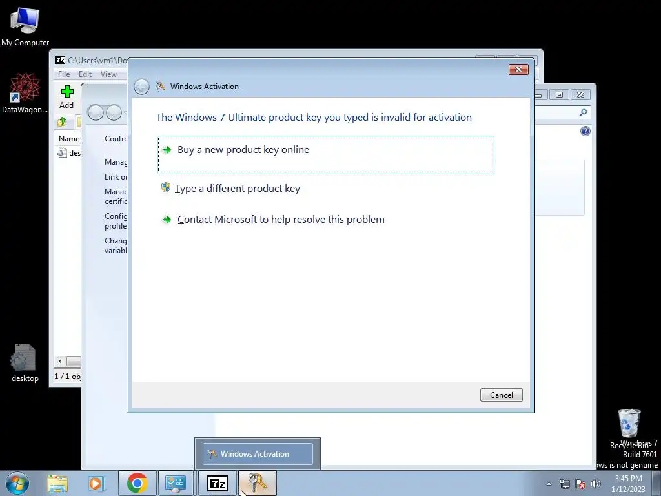This screenshot has width=661, height=496.
Task: Click the green Add button in 7-Zip
Action: (x=66, y=98)
